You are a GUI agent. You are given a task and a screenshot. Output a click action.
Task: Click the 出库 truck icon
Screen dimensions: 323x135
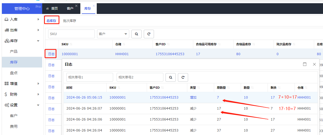tap(7, 30)
